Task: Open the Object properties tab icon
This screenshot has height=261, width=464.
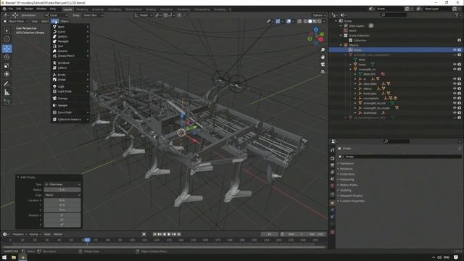Action: (x=332, y=203)
